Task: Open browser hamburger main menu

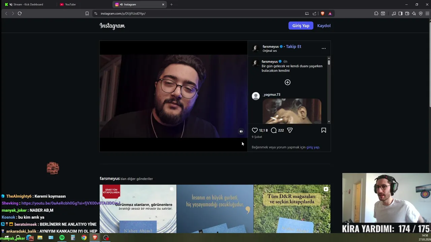Action: (427, 13)
